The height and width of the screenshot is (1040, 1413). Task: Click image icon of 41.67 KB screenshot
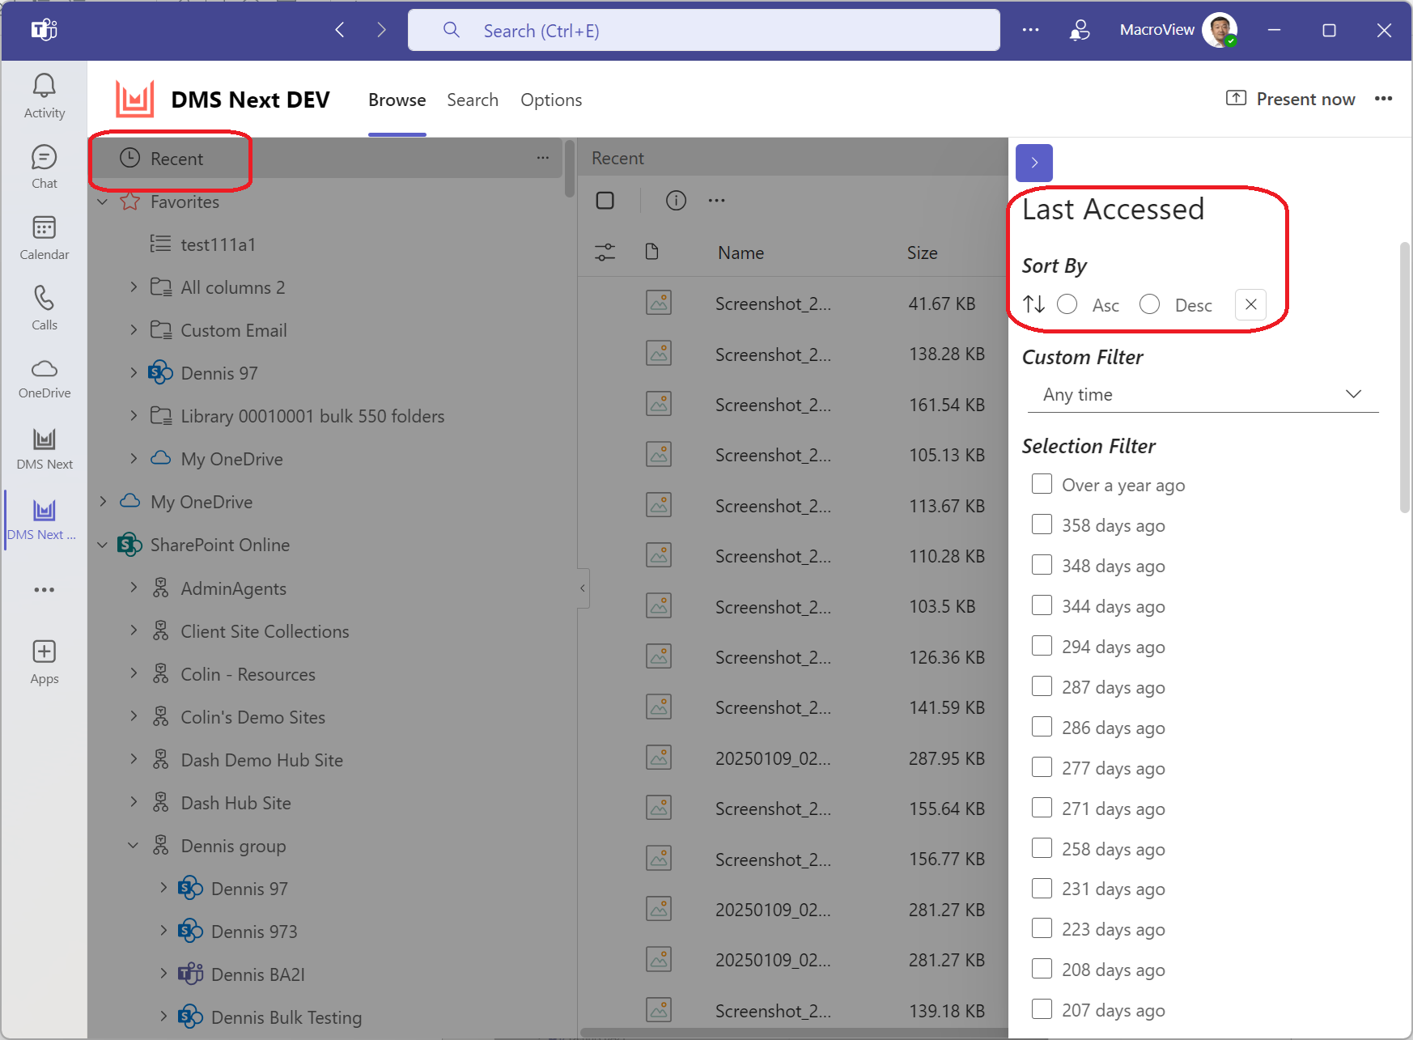(x=659, y=303)
